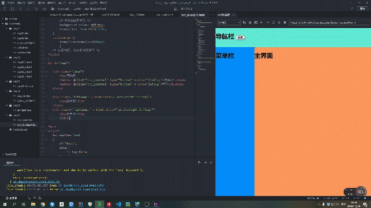Collapse the day06 folder

pos(7,115)
